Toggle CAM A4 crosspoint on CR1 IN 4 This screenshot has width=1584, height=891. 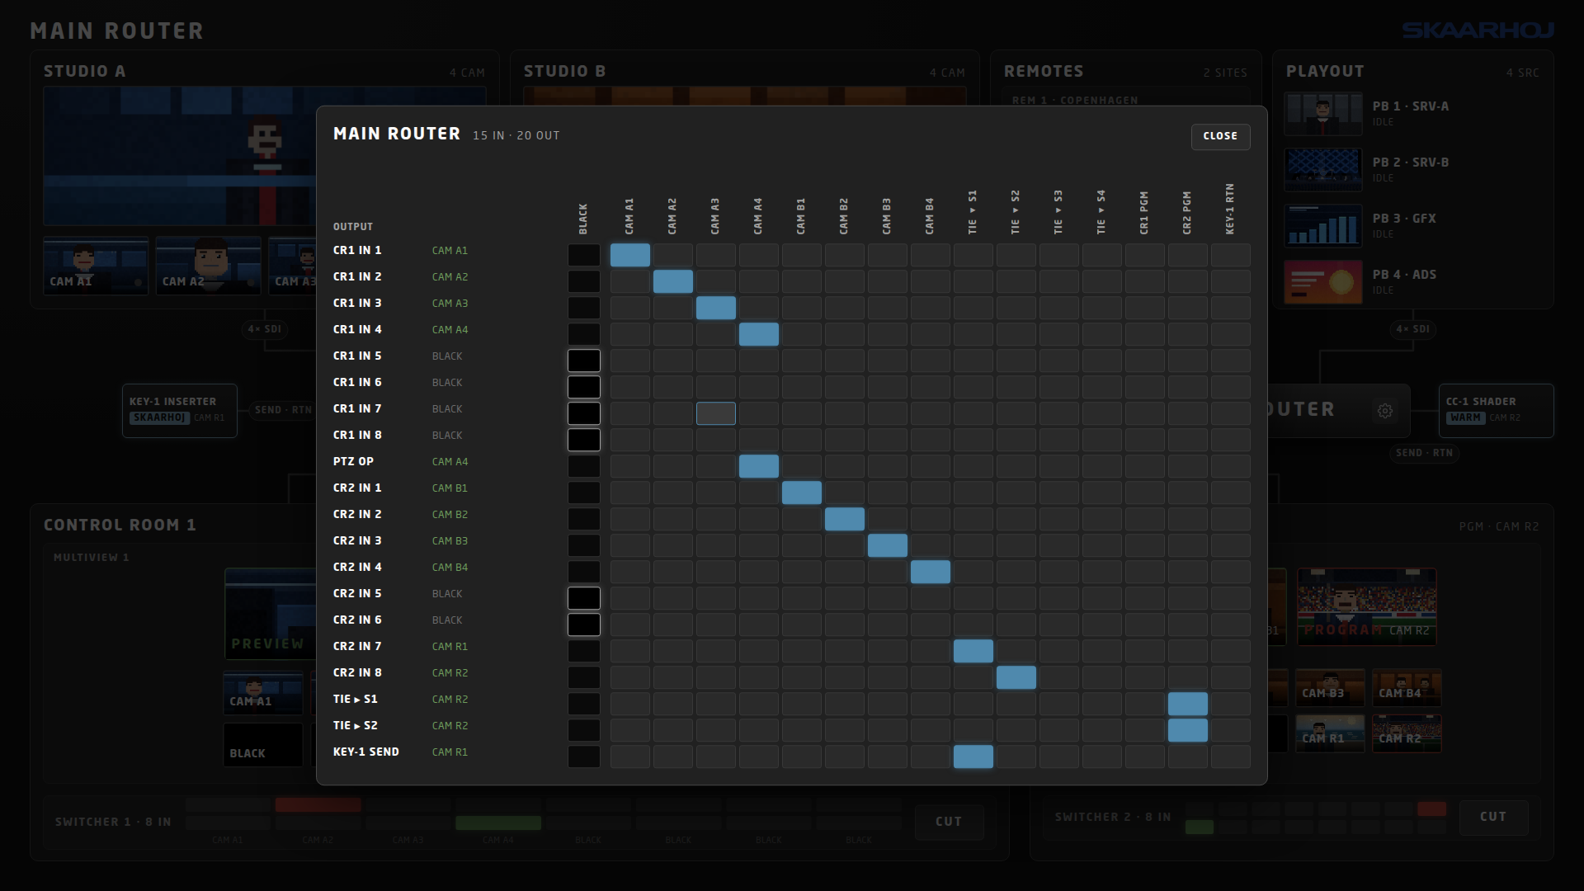(x=759, y=334)
